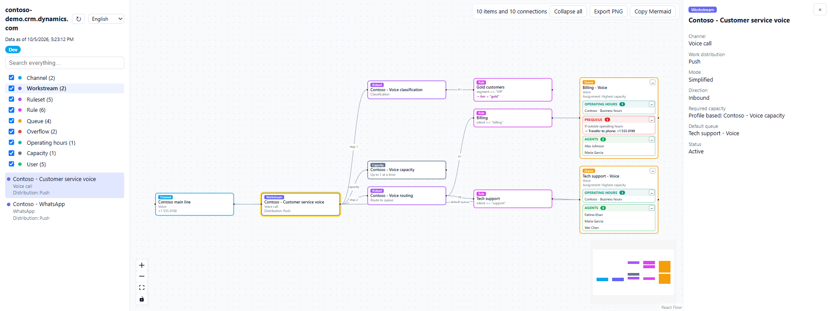Select the Contoso - Voice capacity node
The width and height of the screenshot is (830, 311).
pos(407,170)
